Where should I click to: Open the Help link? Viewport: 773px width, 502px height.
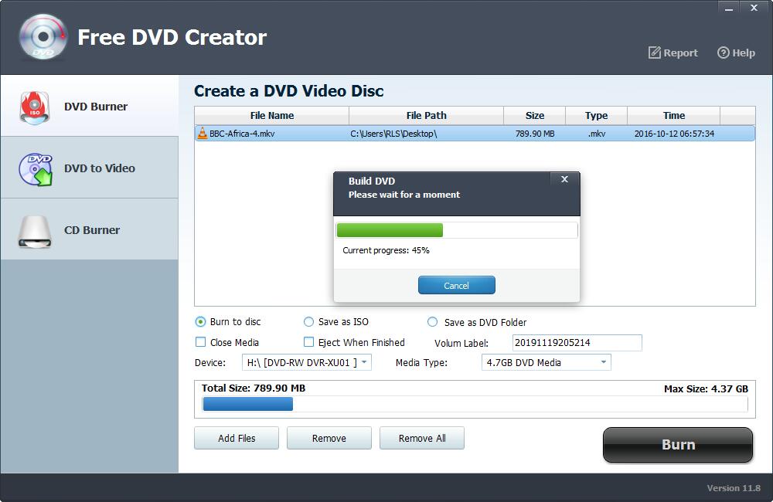click(x=736, y=53)
